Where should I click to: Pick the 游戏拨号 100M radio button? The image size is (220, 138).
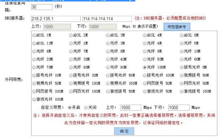click(x=182, y=91)
